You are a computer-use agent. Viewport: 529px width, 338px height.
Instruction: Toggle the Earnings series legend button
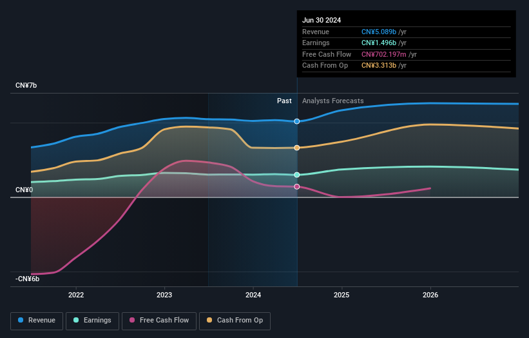(92, 321)
